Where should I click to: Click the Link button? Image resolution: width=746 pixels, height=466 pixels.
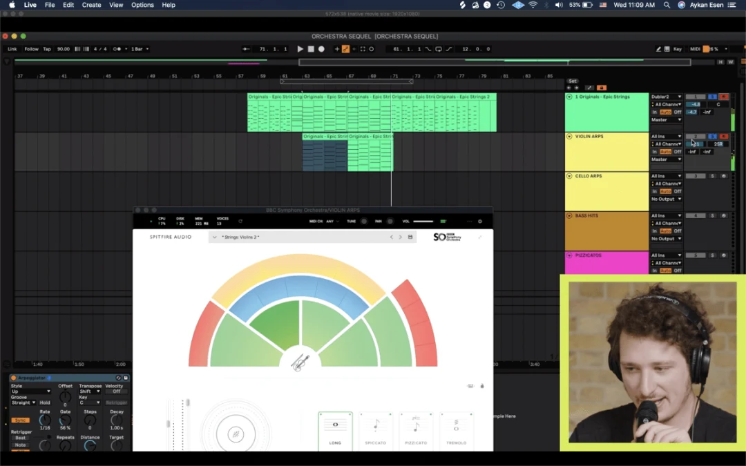[x=12, y=49]
